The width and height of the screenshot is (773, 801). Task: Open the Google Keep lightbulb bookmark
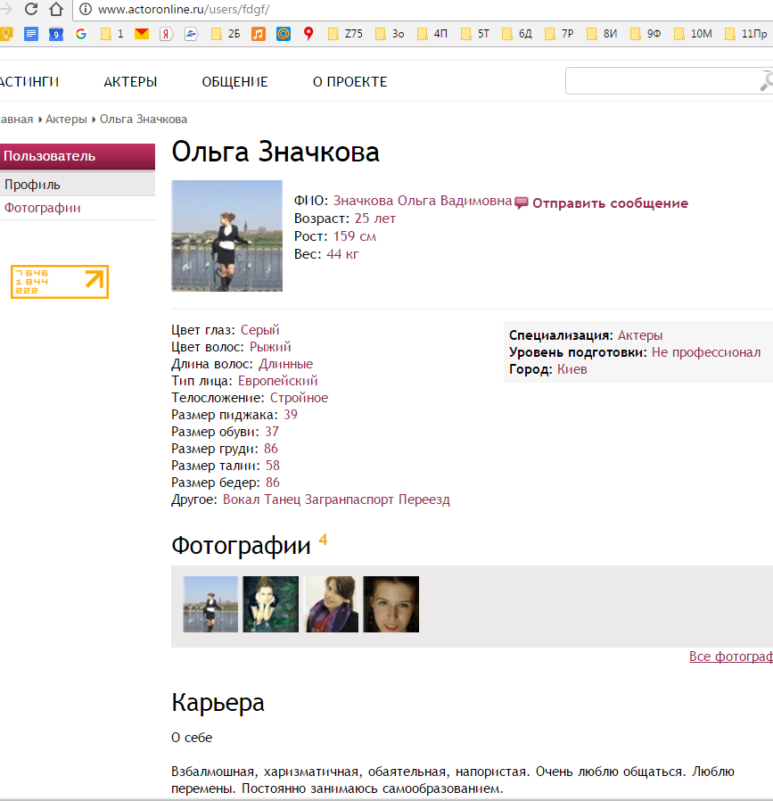pos(6,34)
